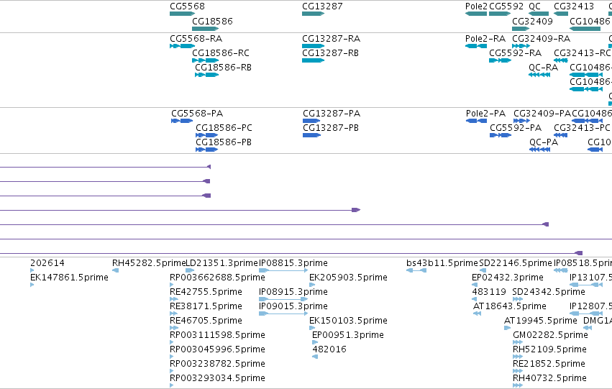Select the bs43b11.5prime EST feature glyph
612x389 pixels.
[x=416, y=270]
